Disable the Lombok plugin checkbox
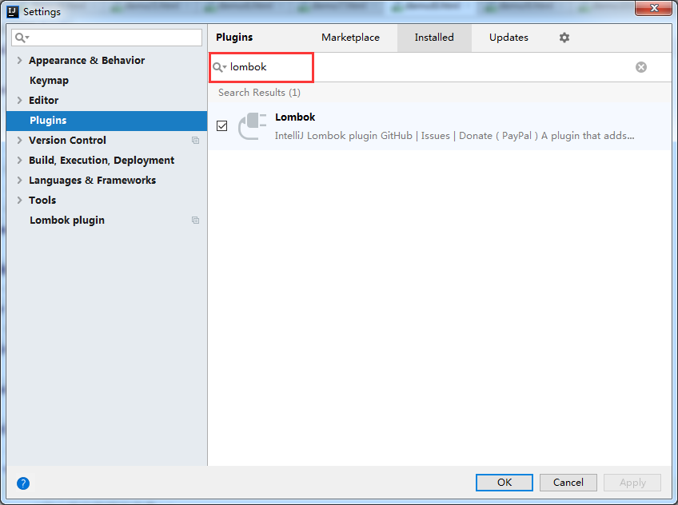The height and width of the screenshot is (505, 678). click(221, 125)
